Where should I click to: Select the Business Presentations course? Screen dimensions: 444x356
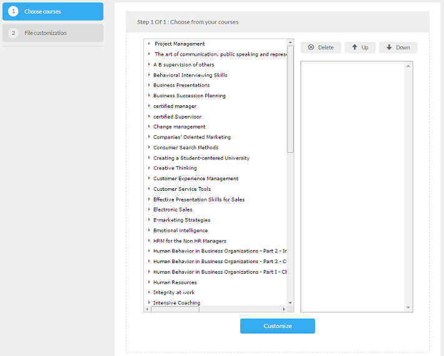coord(181,85)
